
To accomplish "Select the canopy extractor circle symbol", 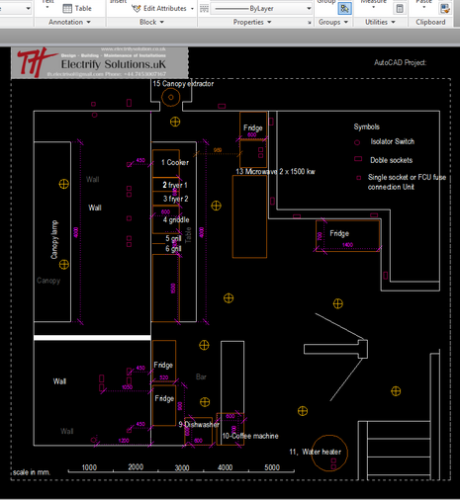I will [x=171, y=97].
